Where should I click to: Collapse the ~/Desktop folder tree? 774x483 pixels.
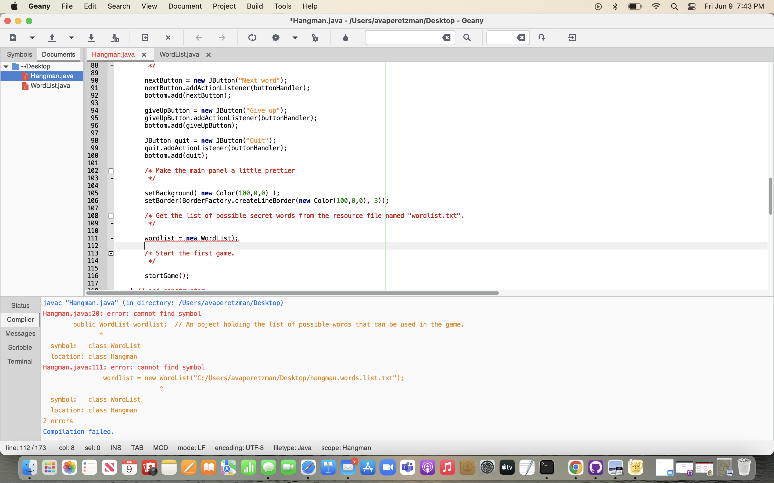(6, 67)
